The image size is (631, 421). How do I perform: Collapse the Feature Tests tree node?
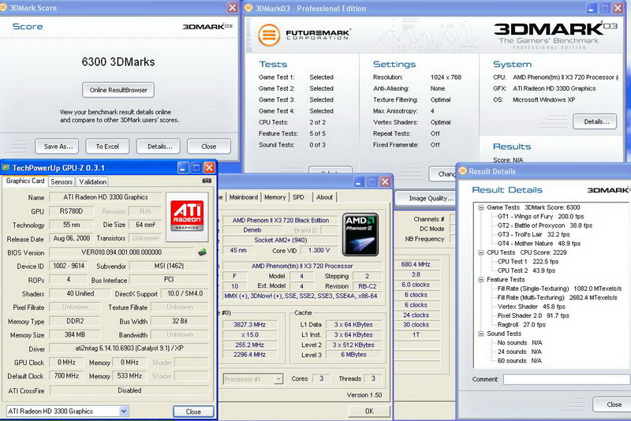click(480, 279)
